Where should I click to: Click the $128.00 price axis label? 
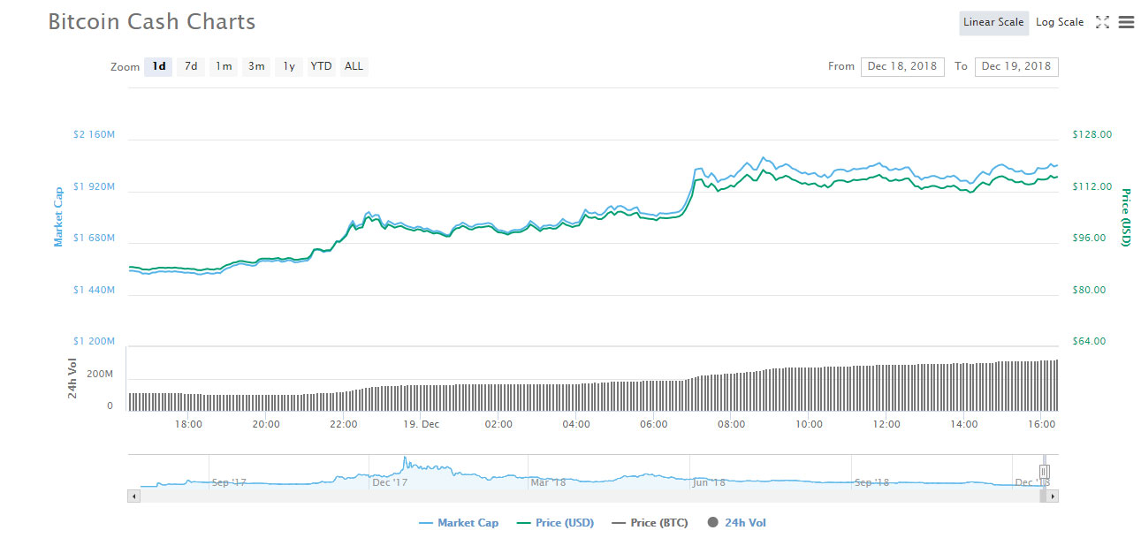tap(1092, 135)
